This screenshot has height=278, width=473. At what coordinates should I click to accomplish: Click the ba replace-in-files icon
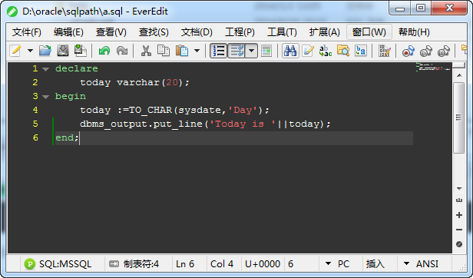click(x=361, y=51)
